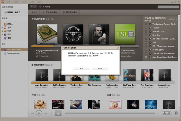
Task: Open the TED Talks Video podcast thumbnail
Action: pyautogui.click(x=58, y=104)
